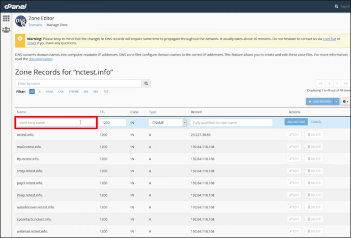351x238 pixels.
Task: Edit the cpcontacts.nctest.info. record
Action: coord(294,219)
